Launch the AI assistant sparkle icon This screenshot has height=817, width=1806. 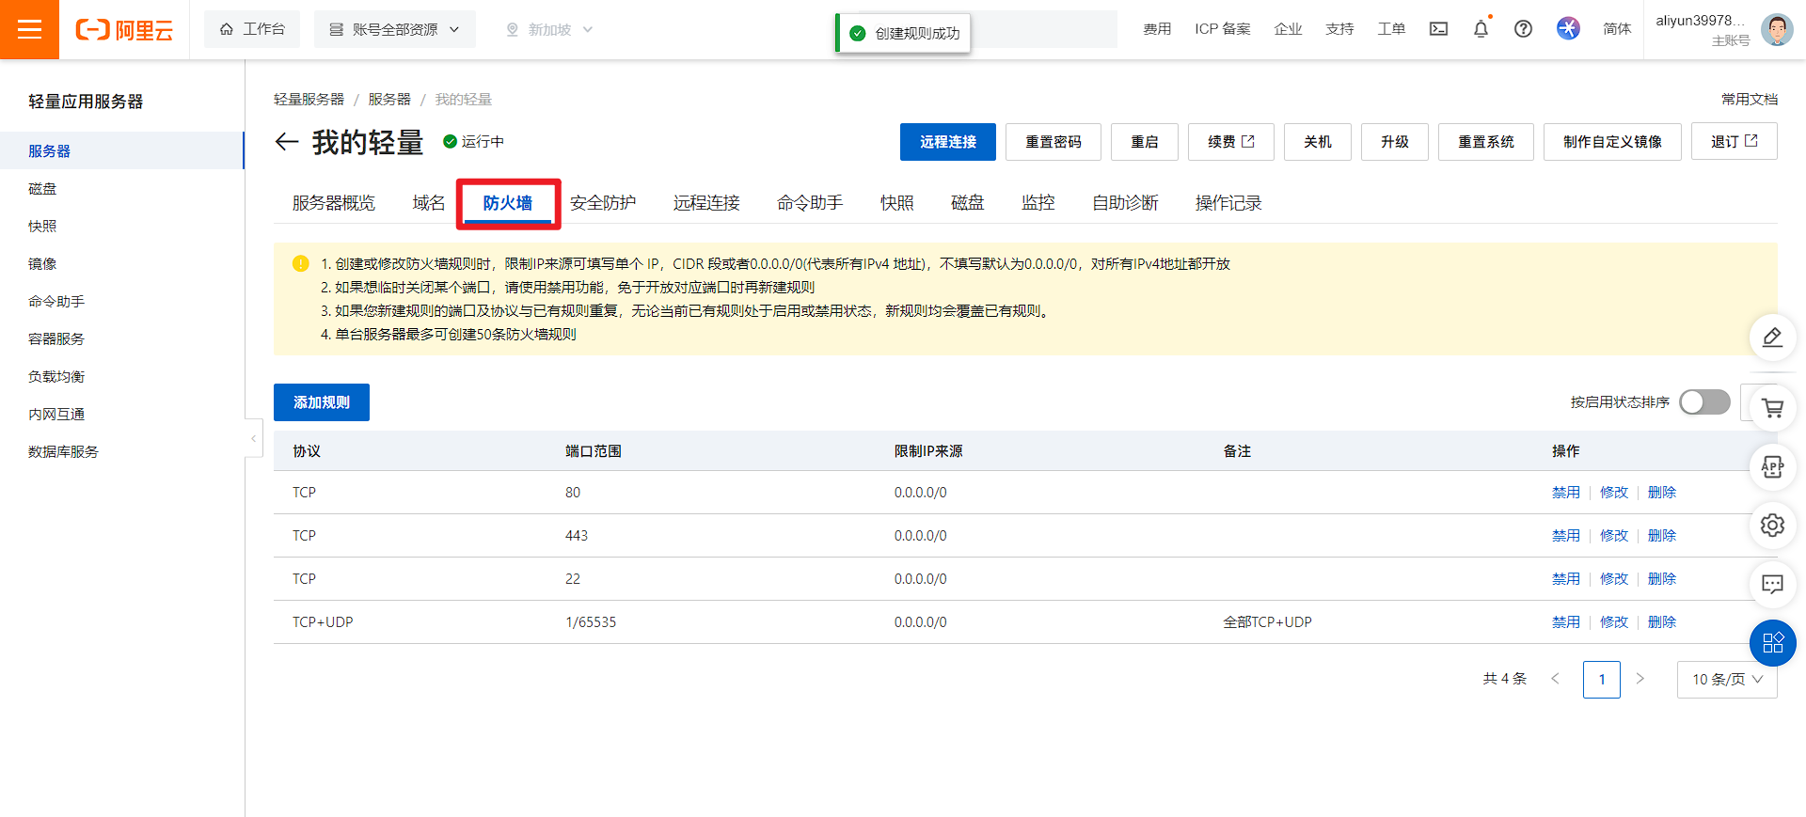click(x=1568, y=28)
